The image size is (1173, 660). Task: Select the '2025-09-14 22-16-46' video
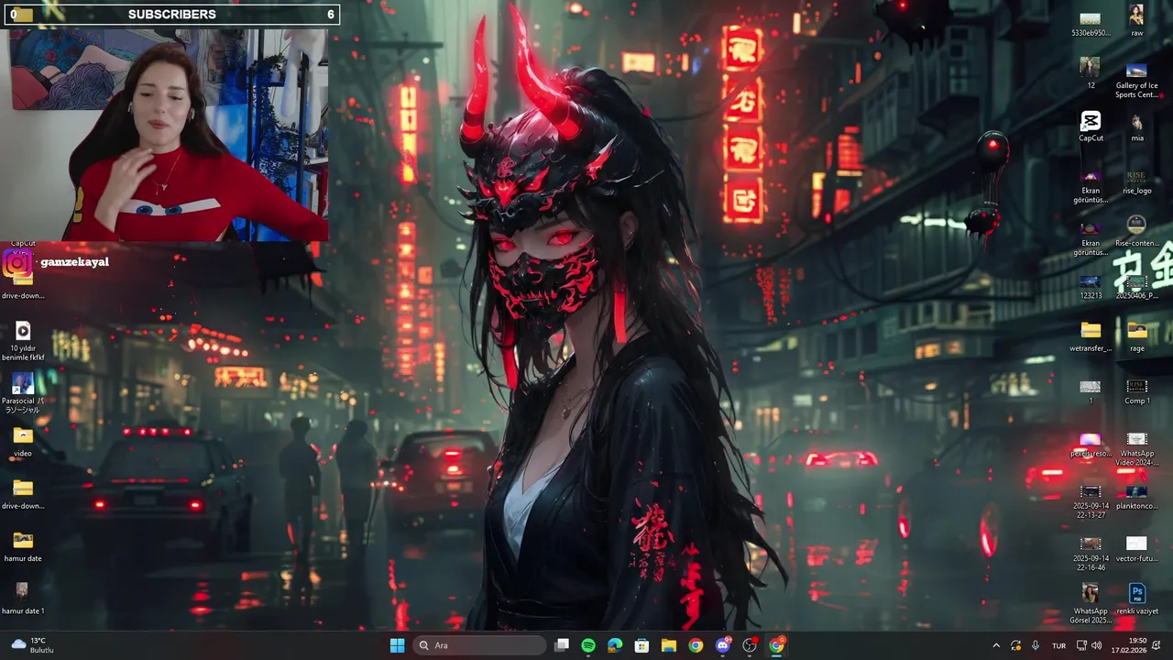[x=1091, y=553]
